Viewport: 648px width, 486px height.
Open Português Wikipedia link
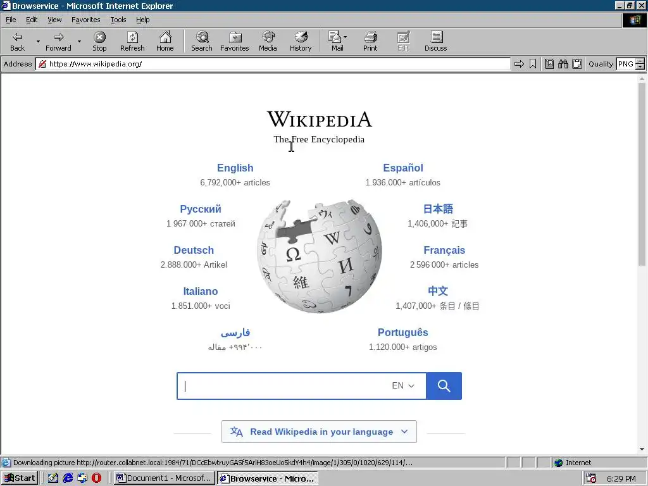(x=403, y=332)
